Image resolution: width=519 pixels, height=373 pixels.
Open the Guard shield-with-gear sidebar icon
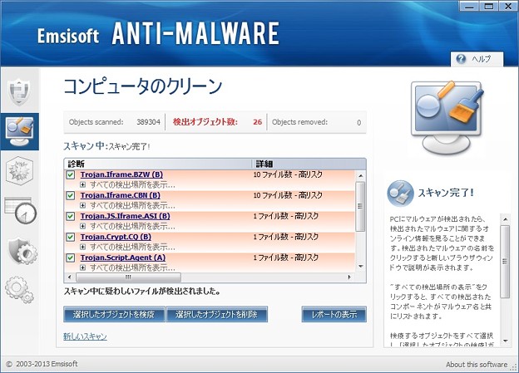tap(22, 251)
